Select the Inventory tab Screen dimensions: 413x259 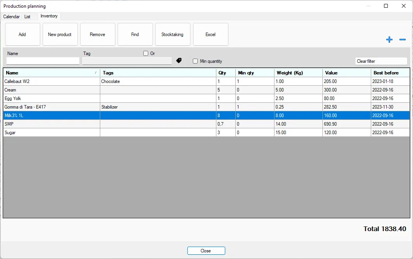tap(49, 16)
